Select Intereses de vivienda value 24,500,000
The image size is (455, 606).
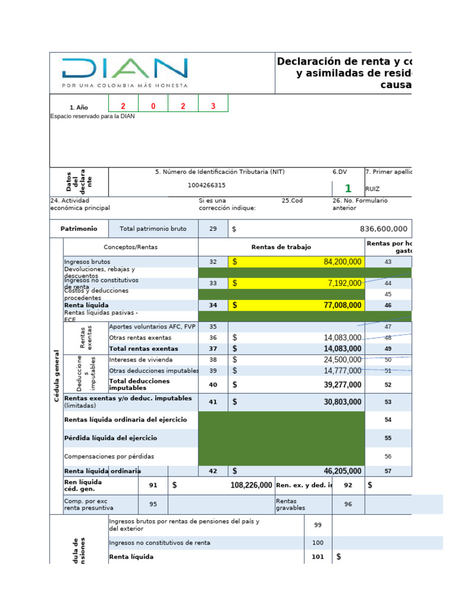(x=296, y=360)
